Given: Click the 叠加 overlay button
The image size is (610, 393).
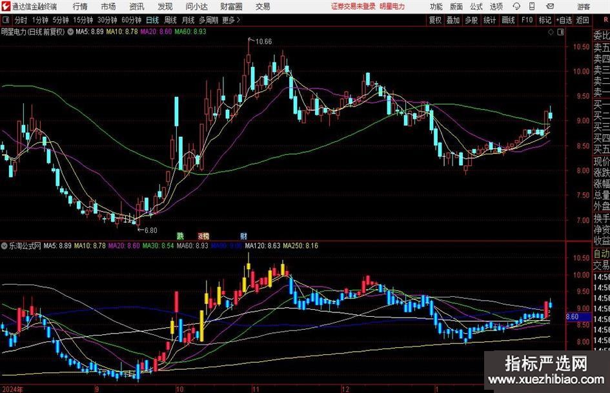Looking at the screenshot, I should click(x=453, y=20).
